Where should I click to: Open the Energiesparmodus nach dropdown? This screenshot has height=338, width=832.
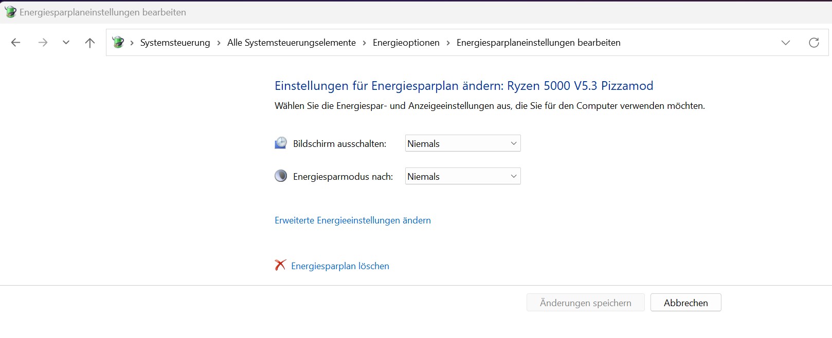pyautogui.click(x=463, y=176)
